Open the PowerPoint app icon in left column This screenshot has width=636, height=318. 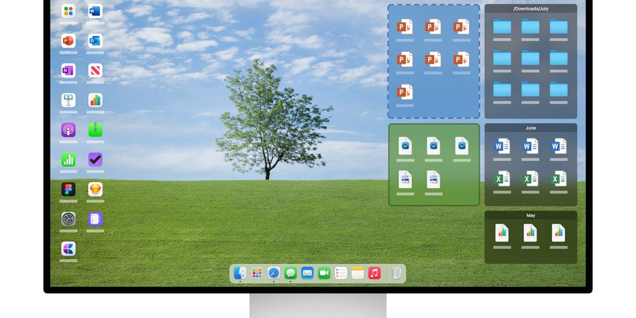[x=68, y=40]
